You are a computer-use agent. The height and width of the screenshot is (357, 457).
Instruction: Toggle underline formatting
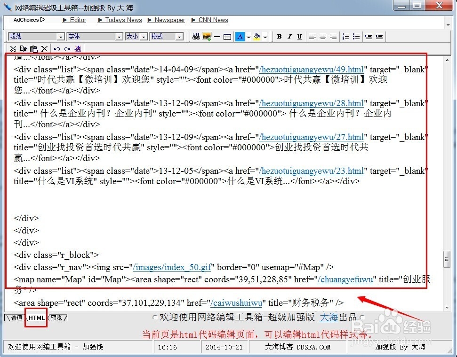[x=299, y=36]
